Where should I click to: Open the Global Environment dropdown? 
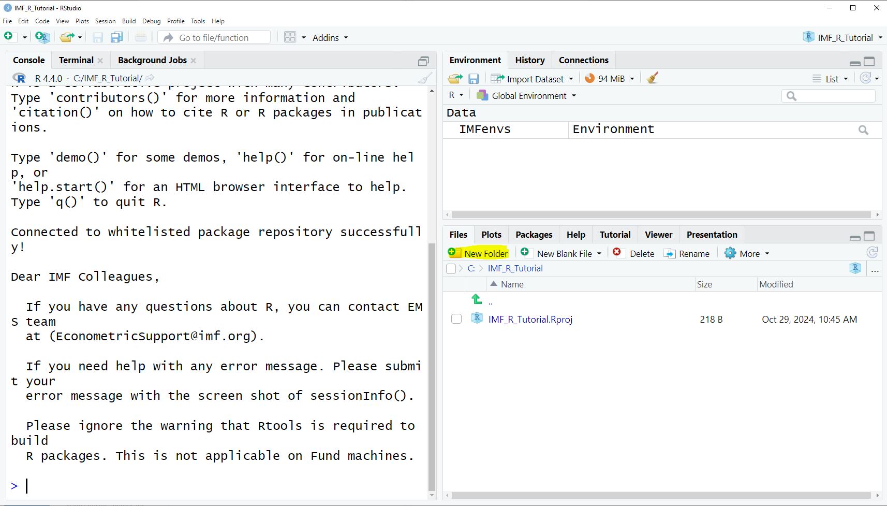click(526, 96)
